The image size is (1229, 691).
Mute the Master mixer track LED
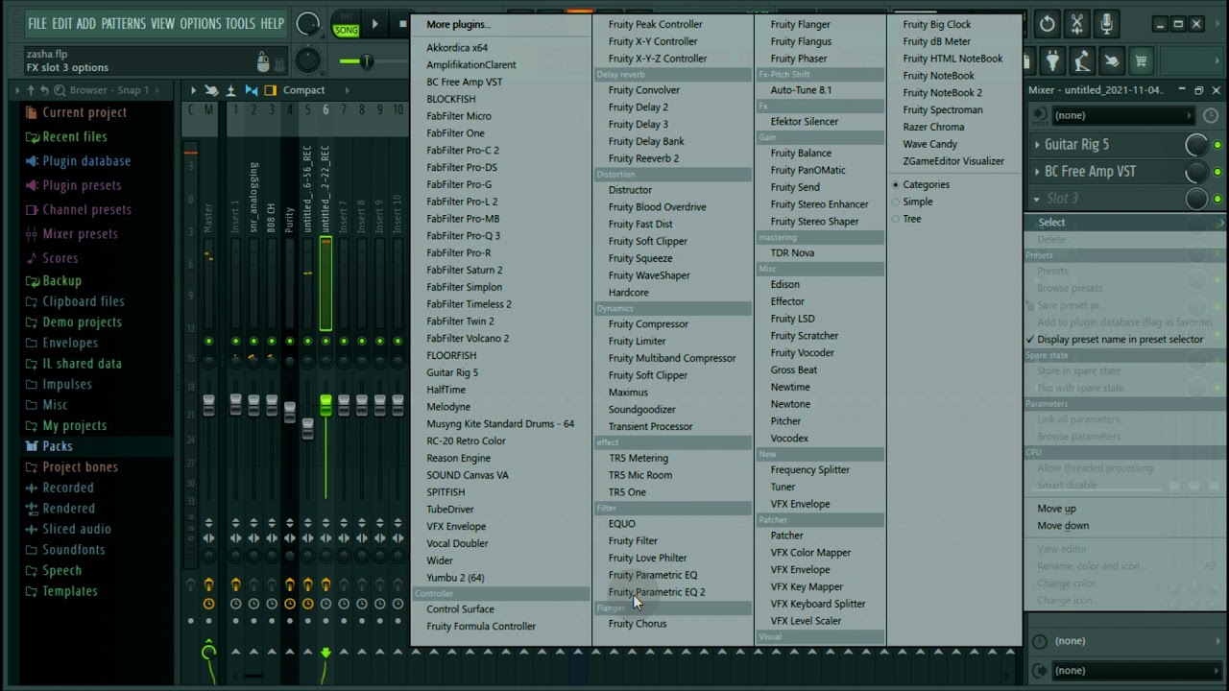[x=208, y=342]
